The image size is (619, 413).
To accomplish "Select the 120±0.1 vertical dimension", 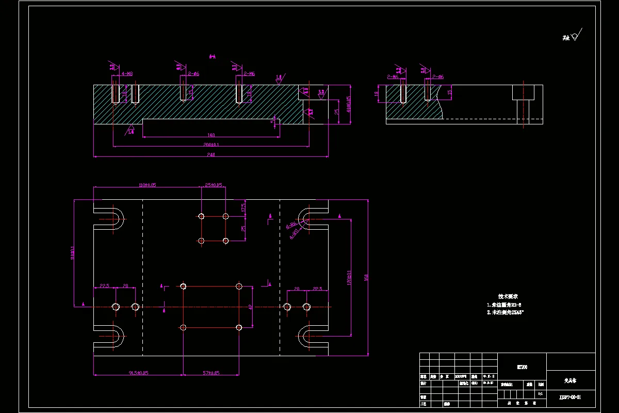I will (349, 277).
